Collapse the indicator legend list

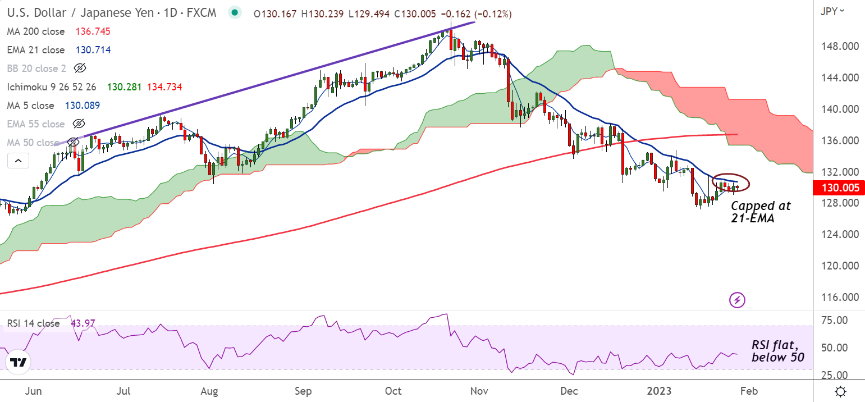click(18, 161)
